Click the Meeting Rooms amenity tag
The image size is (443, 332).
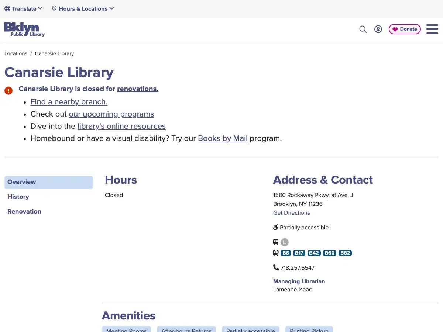[126, 329]
